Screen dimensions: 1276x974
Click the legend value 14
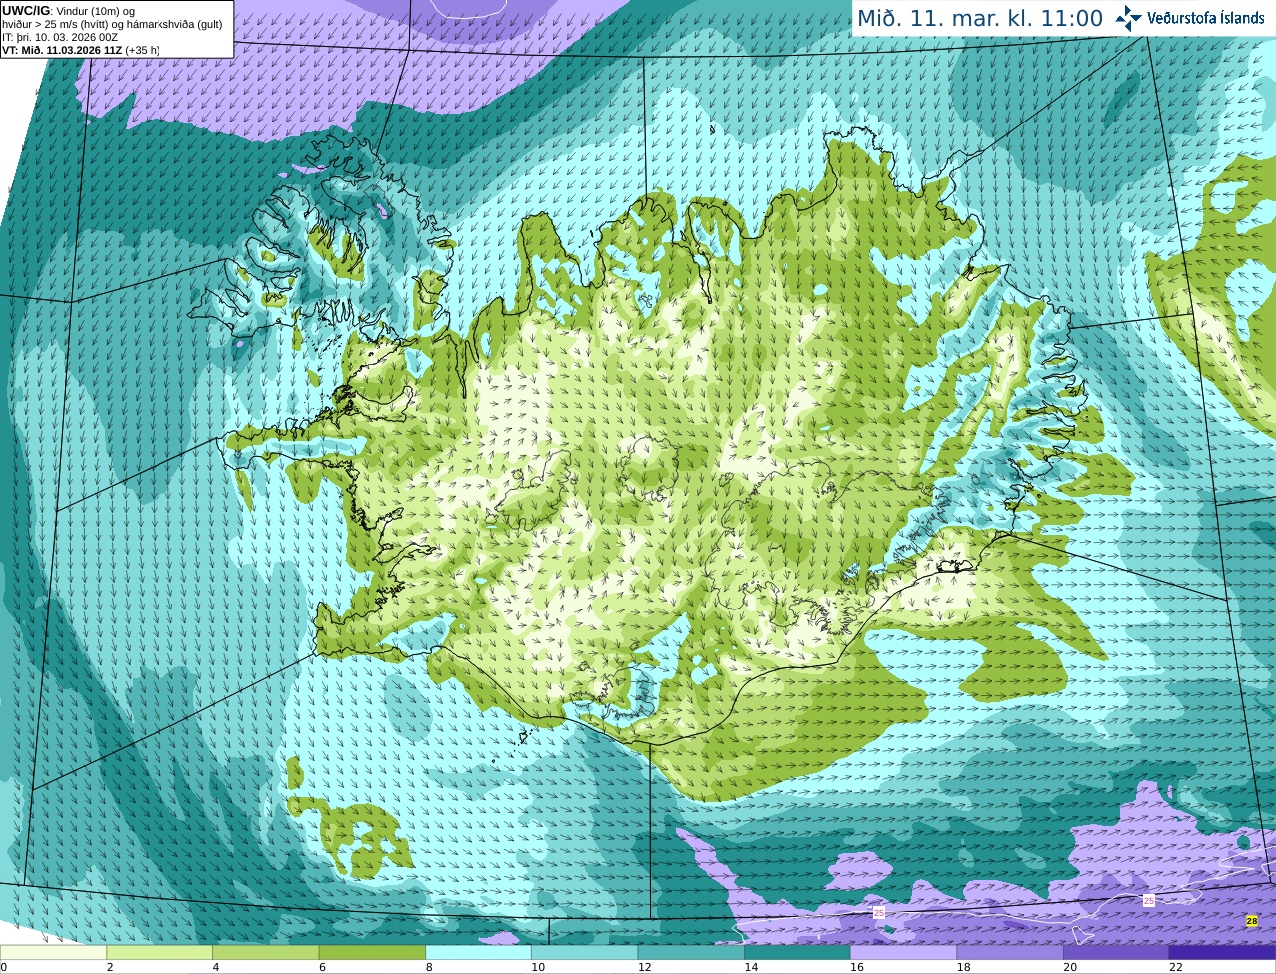pyautogui.click(x=751, y=967)
